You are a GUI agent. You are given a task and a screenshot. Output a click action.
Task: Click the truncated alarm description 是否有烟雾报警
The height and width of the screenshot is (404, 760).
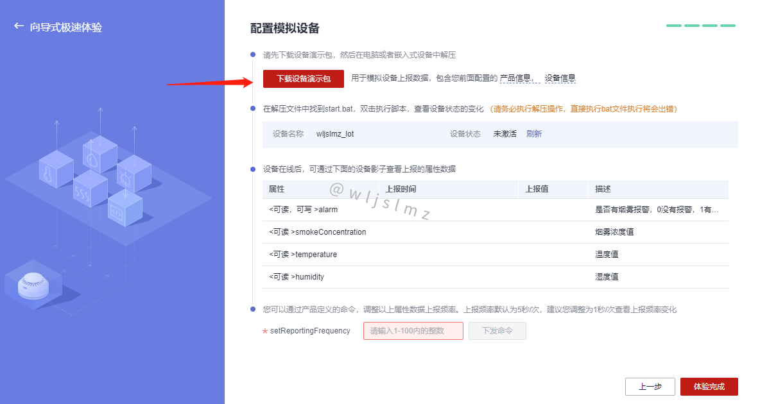tap(656, 210)
